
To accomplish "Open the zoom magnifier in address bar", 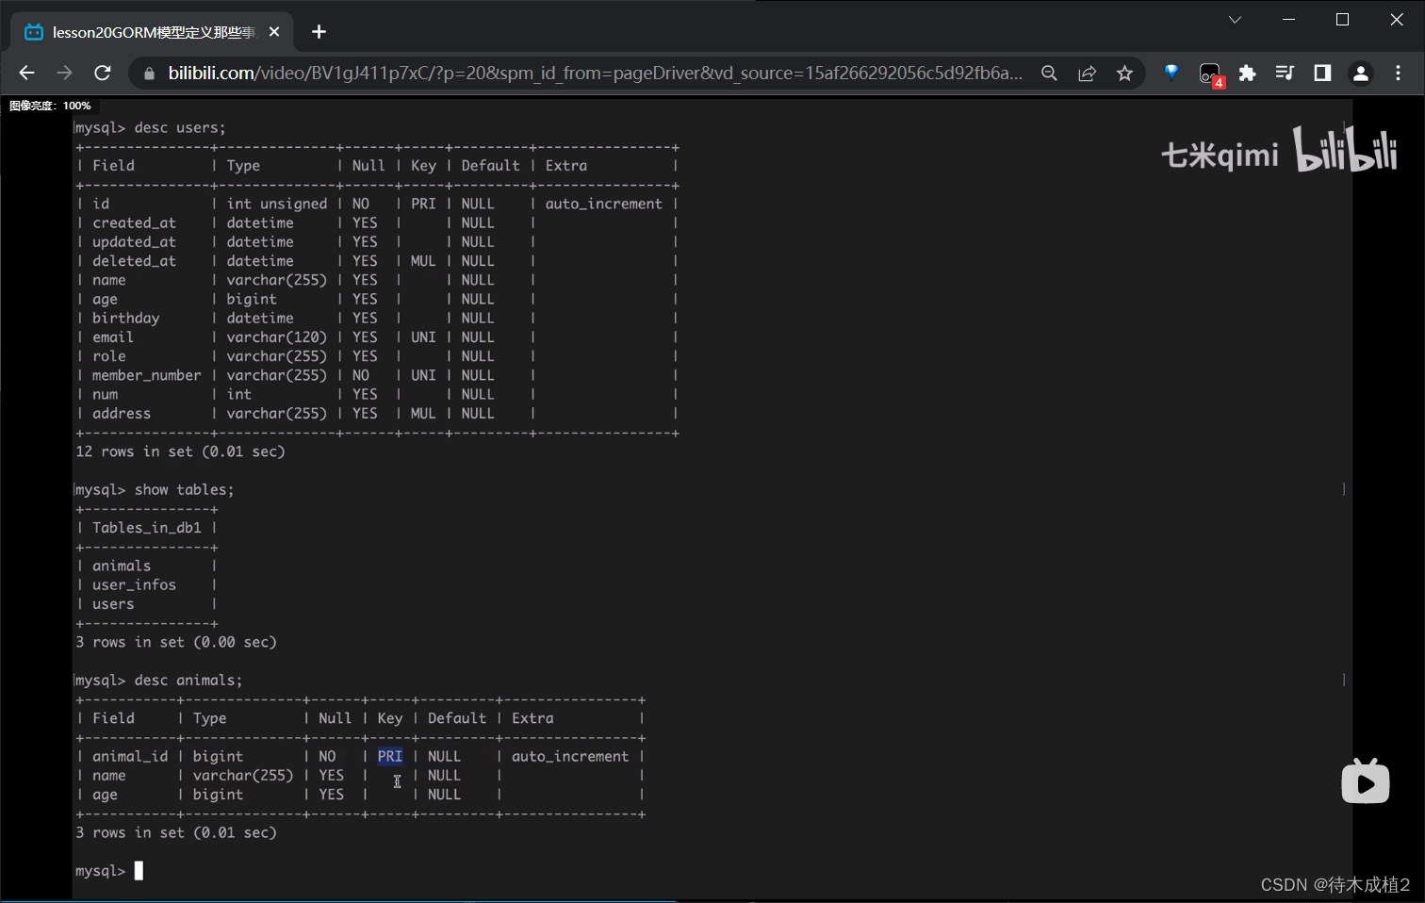I will (x=1049, y=74).
